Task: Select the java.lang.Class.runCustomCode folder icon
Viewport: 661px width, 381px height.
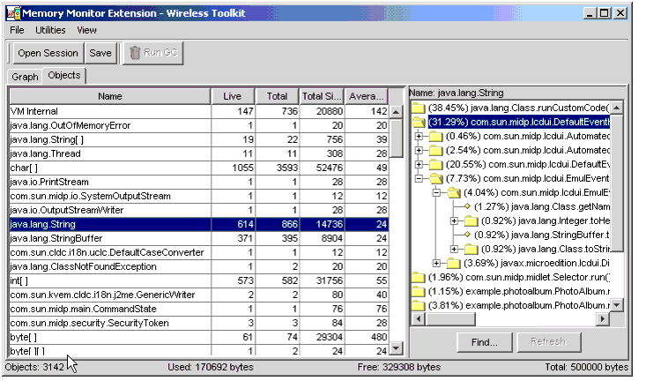Action: tap(418, 108)
